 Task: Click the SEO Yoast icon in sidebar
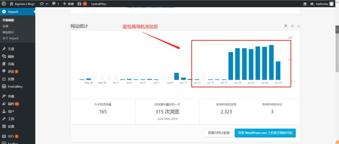[4, 136]
